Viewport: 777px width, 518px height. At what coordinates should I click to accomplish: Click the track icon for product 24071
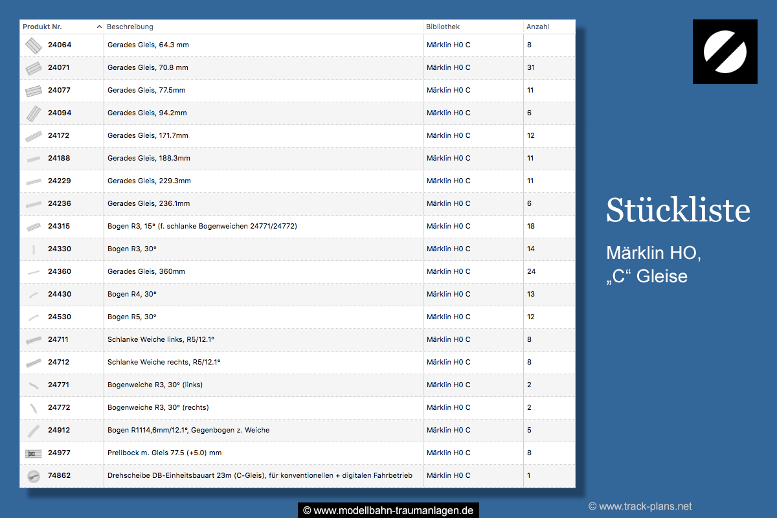[x=33, y=68]
